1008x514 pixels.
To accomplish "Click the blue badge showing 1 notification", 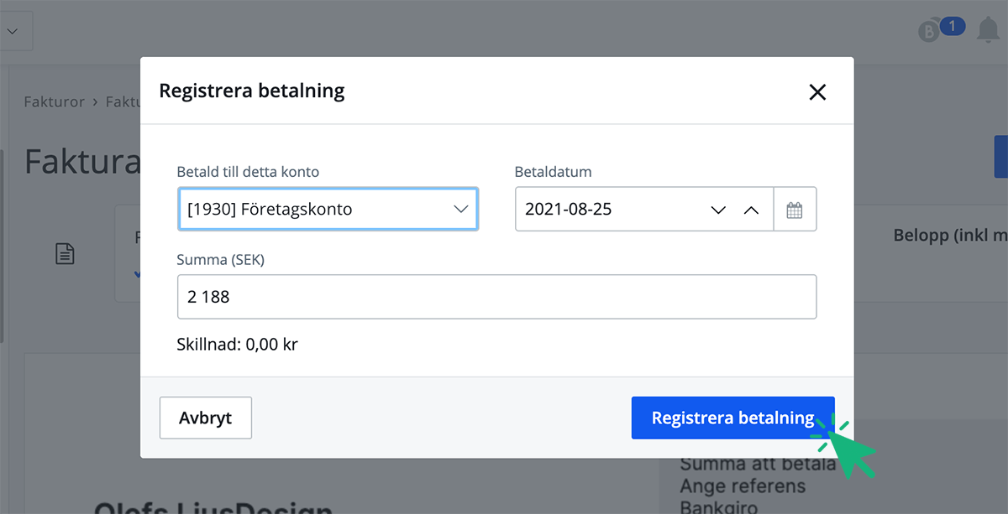I will coord(950,25).
